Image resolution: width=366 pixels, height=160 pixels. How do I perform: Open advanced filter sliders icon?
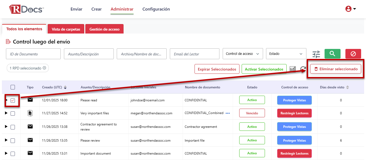(x=316, y=54)
